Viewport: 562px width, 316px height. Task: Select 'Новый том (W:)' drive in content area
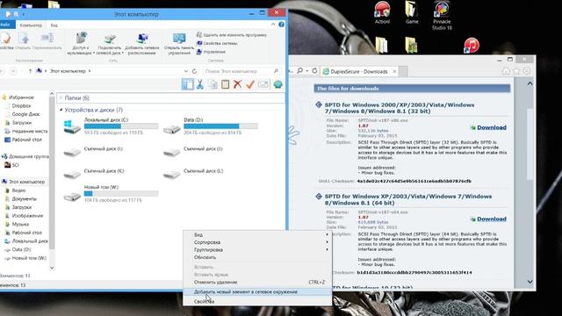[111, 194]
